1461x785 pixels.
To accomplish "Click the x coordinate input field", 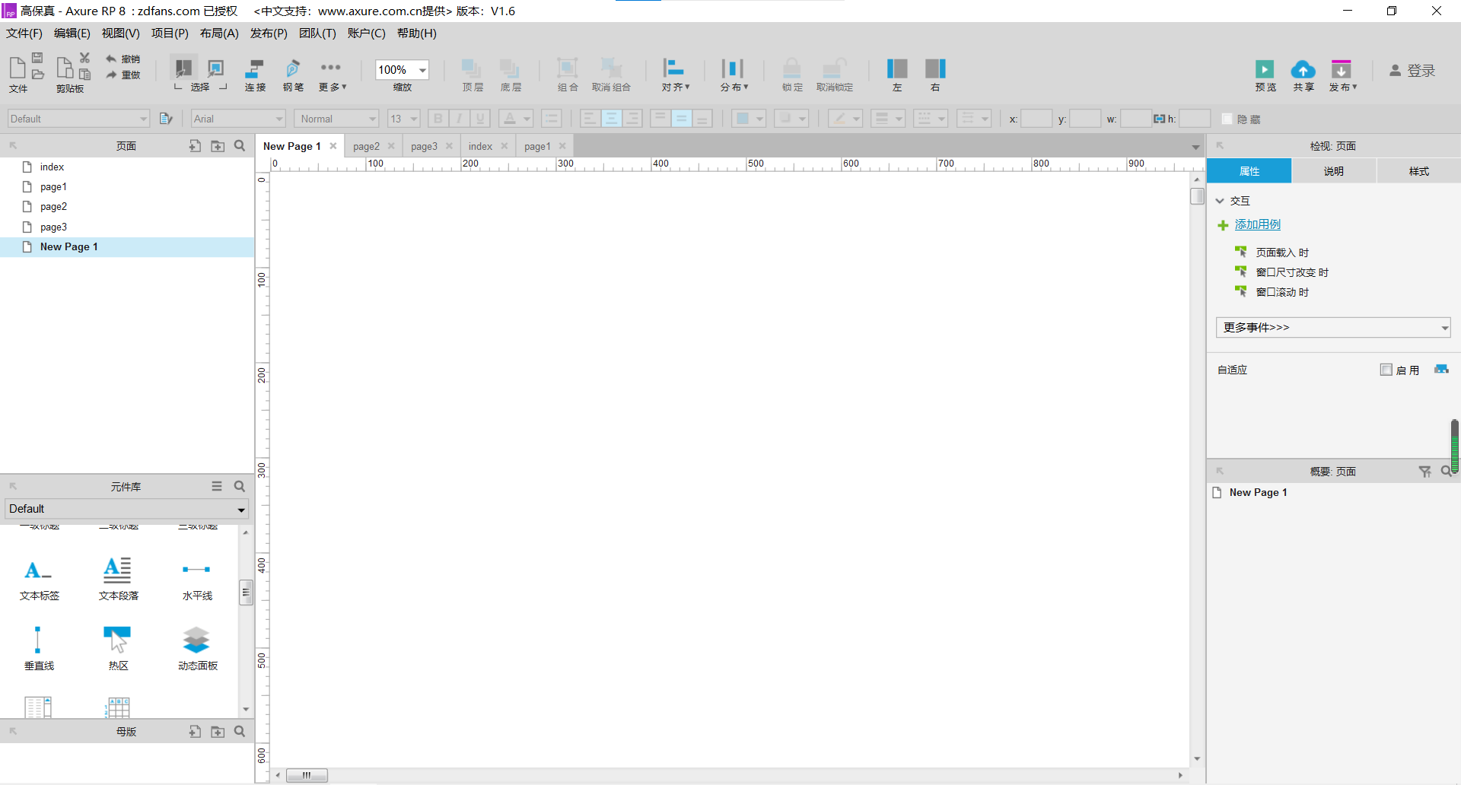I will click(1036, 119).
